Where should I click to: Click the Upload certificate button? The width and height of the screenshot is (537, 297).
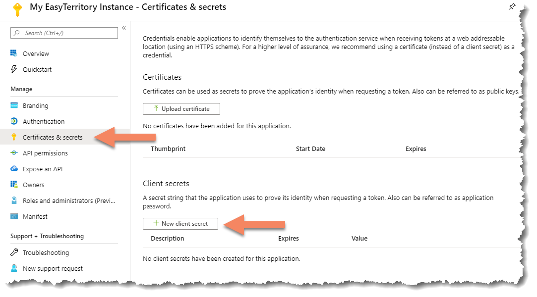pos(181,109)
